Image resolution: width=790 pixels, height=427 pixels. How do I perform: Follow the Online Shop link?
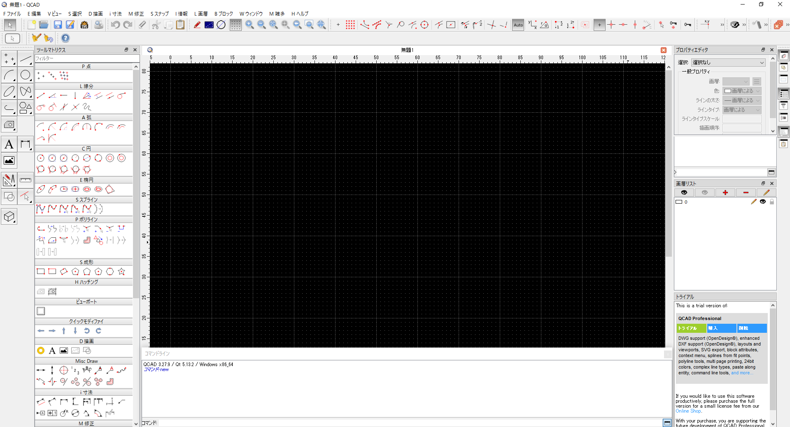click(x=688, y=411)
